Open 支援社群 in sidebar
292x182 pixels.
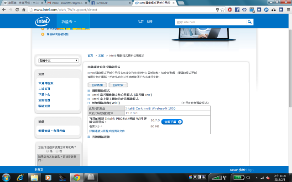click(44, 100)
